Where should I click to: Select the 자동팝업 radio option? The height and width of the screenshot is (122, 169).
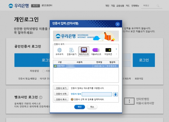click(x=43, y=71)
